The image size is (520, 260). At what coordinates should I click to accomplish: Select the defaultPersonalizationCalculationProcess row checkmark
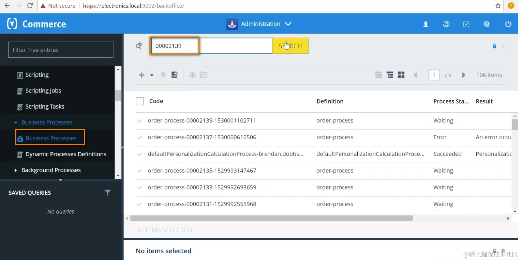point(139,154)
